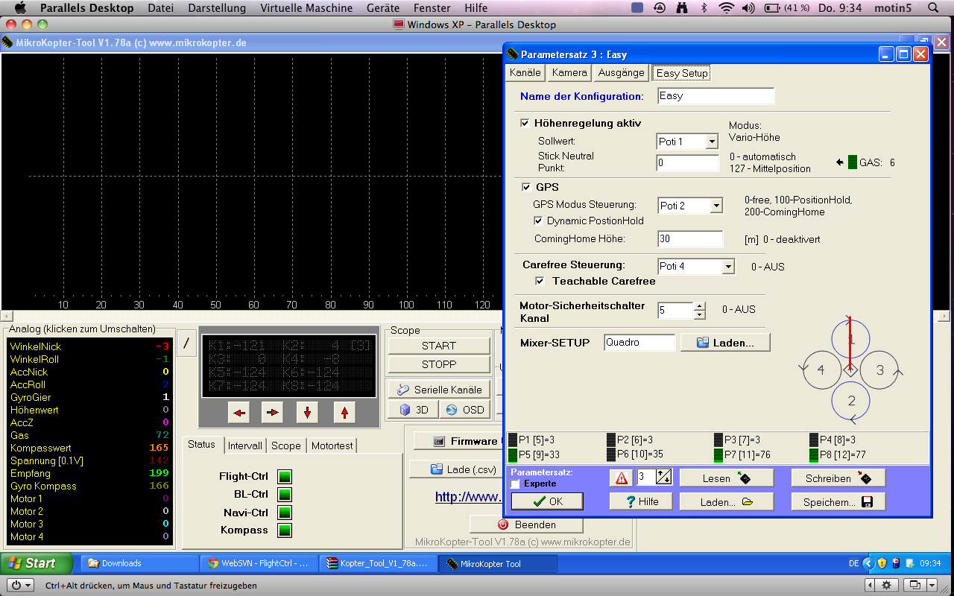The height and width of the screenshot is (596, 954).
Task: Decrease Motor-Sicherheitschalter Kanal value
Action: (699, 315)
